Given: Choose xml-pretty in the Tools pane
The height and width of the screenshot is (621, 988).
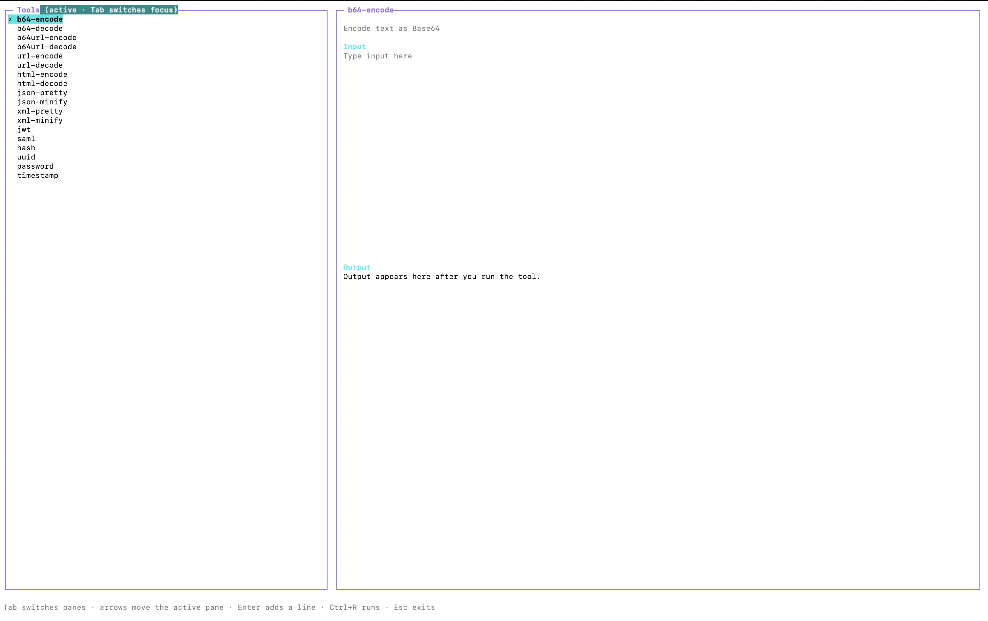Looking at the screenshot, I should [x=40, y=111].
